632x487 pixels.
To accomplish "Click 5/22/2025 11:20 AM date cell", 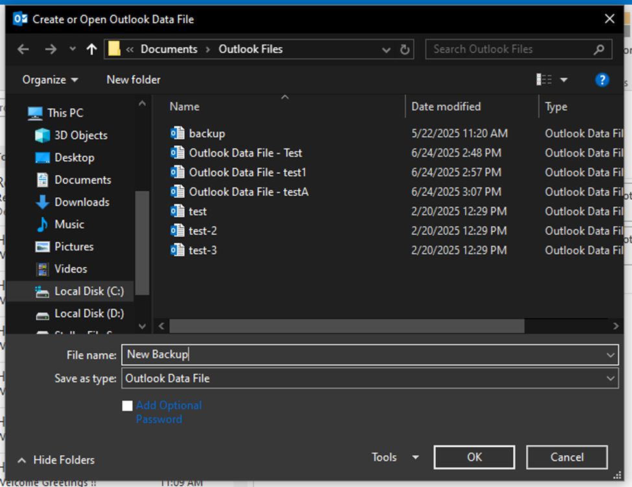I will pyautogui.click(x=460, y=134).
